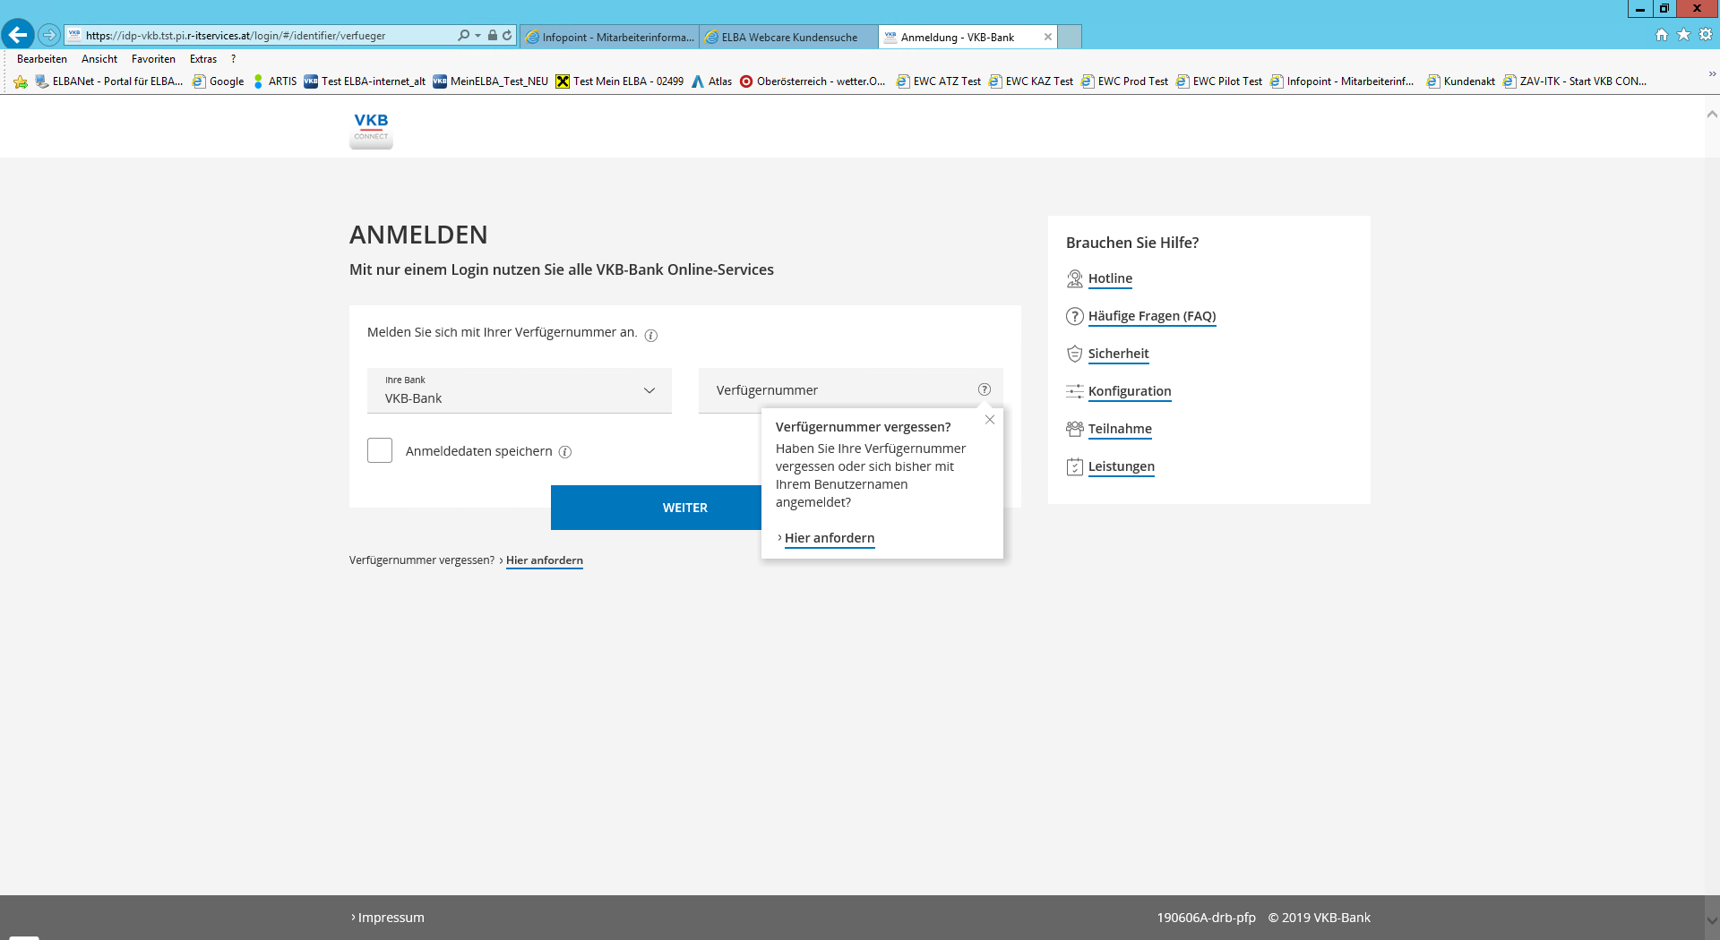This screenshot has width=1720, height=940.
Task: Click the security lock icon in address bar
Action: click(x=492, y=36)
